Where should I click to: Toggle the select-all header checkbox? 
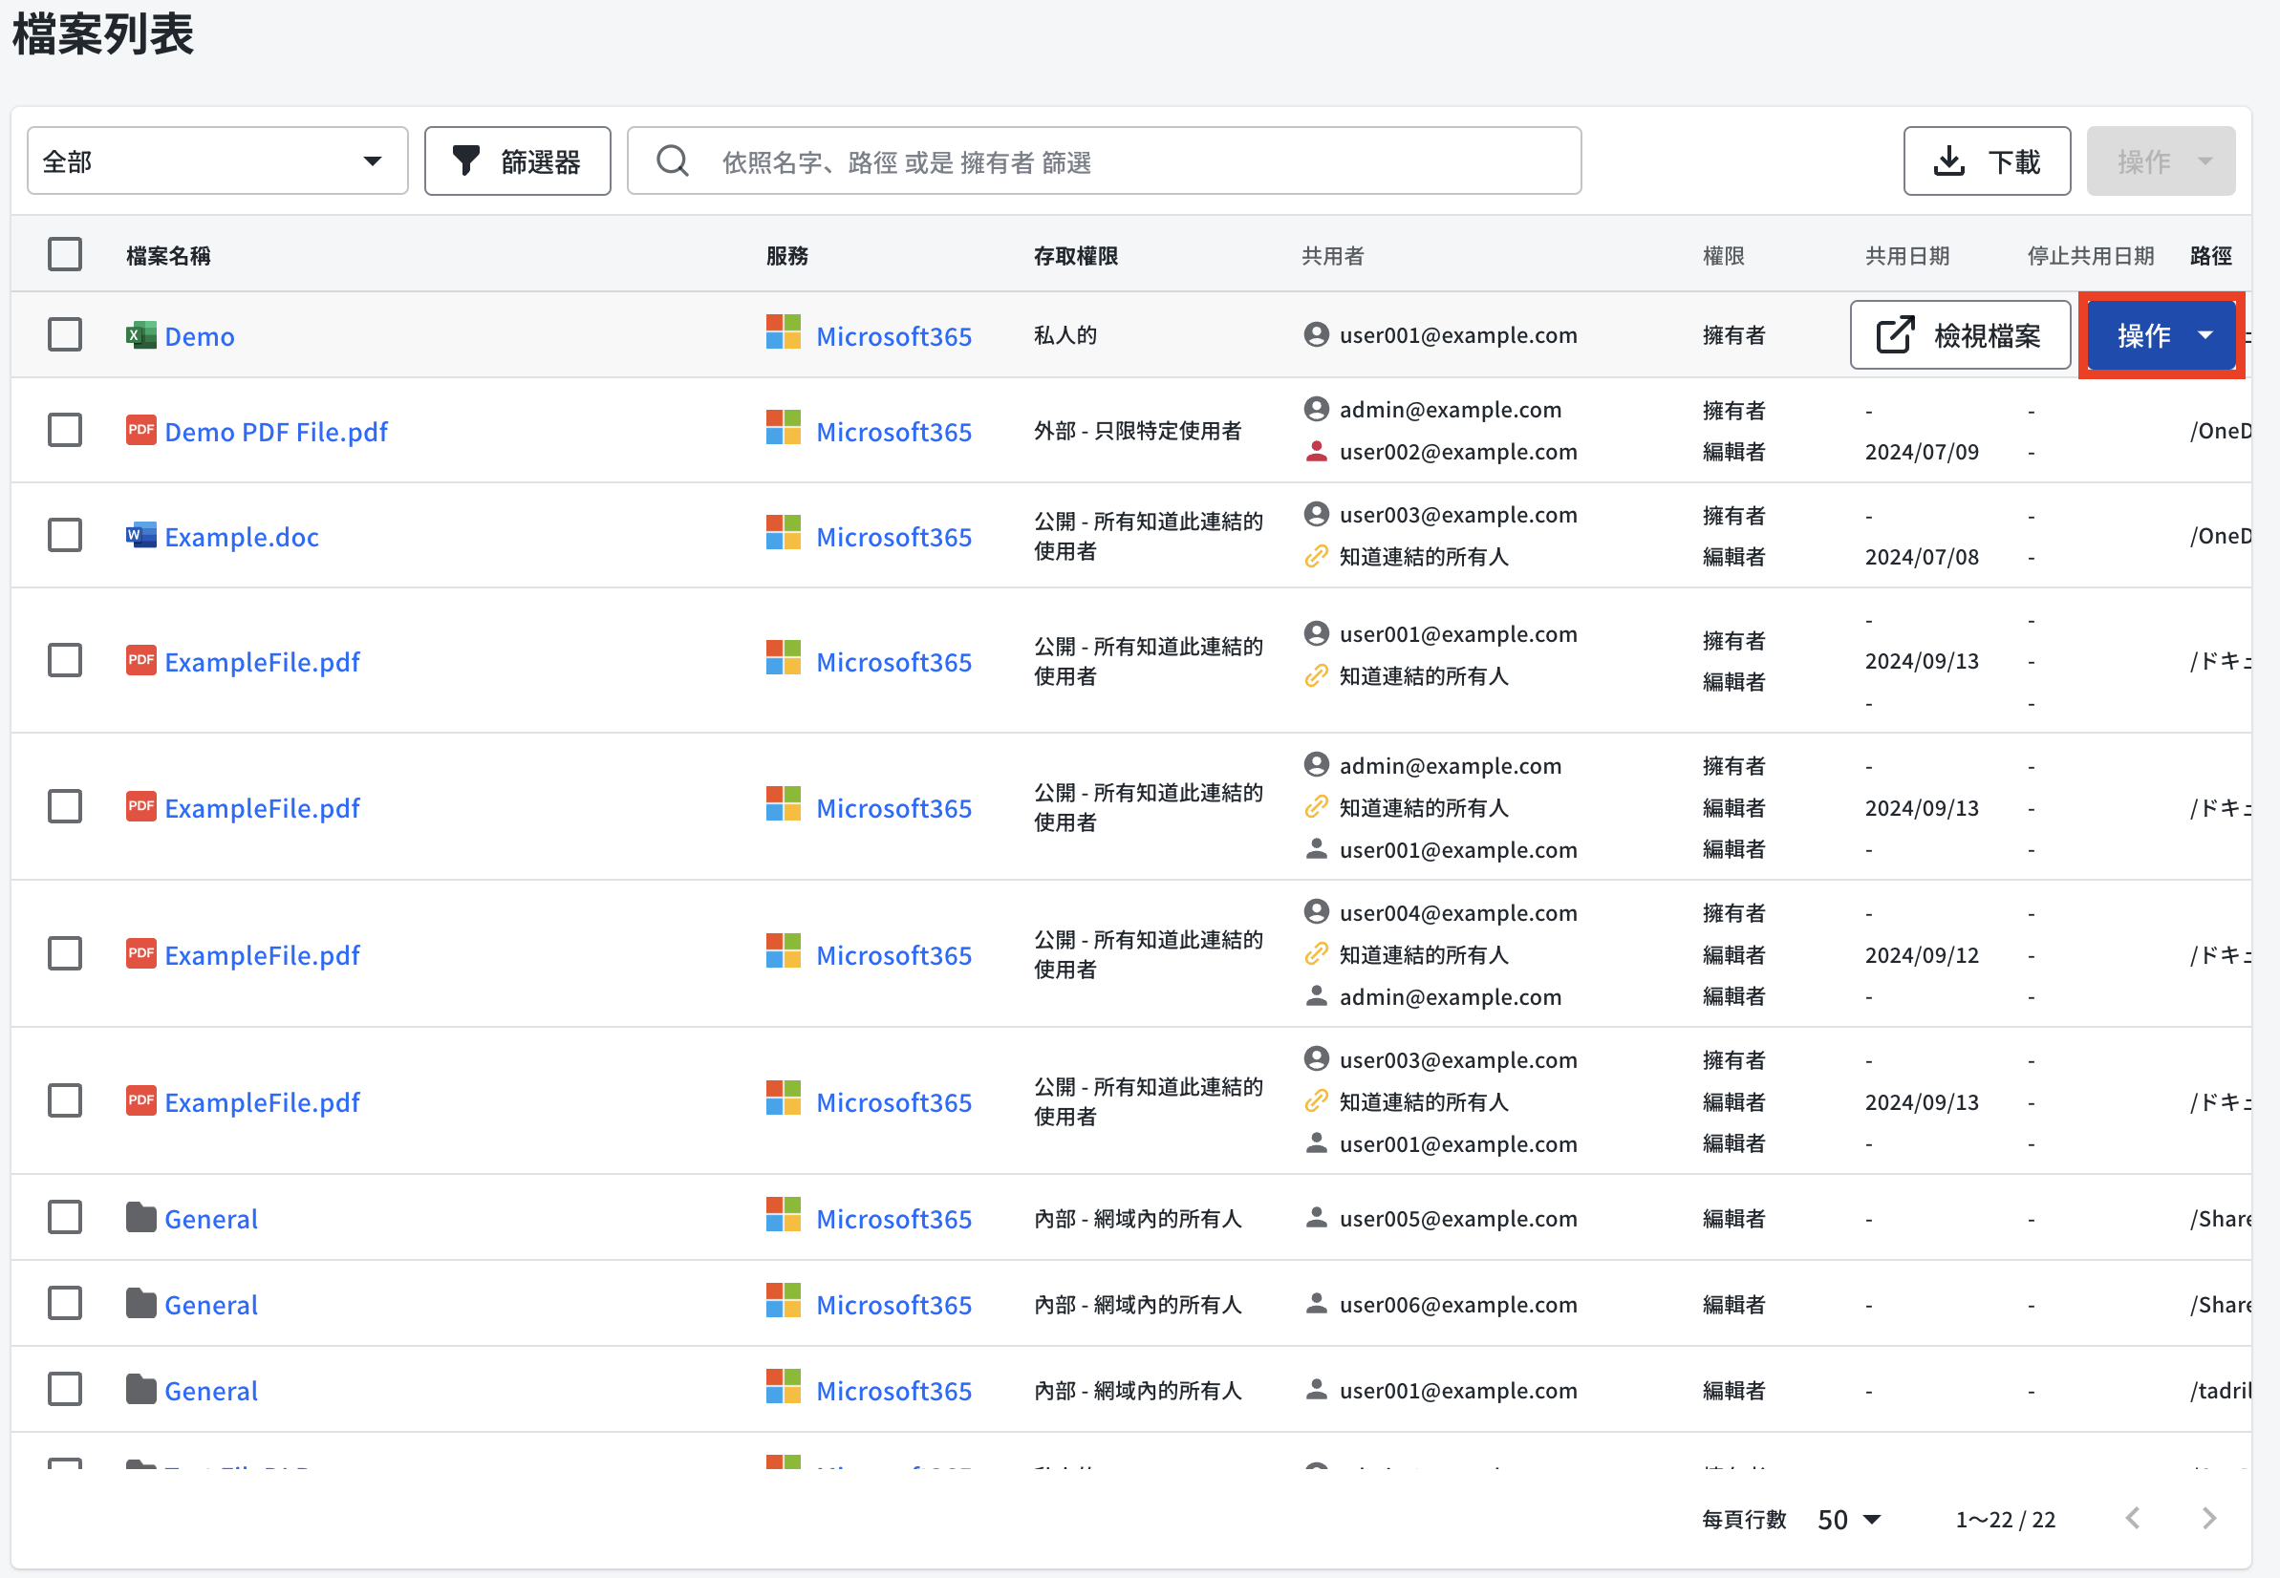65,254
